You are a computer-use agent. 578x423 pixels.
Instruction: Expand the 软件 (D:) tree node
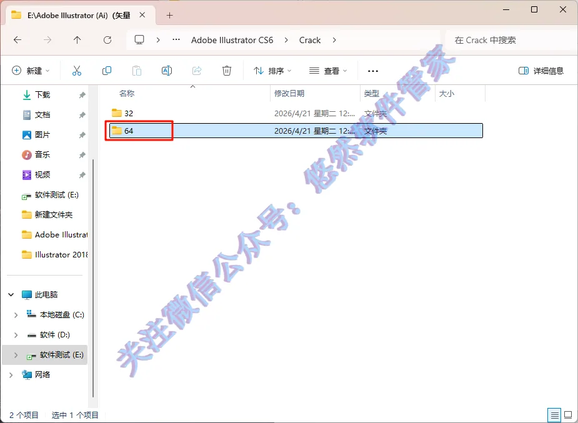[16, 334]
